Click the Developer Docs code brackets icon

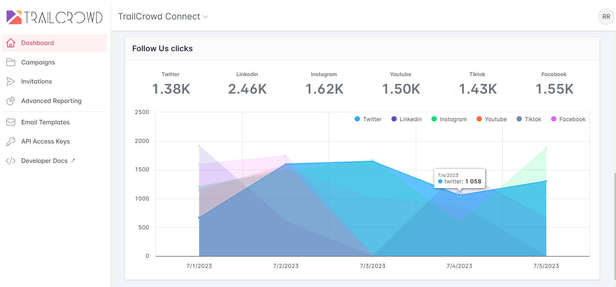11,161
